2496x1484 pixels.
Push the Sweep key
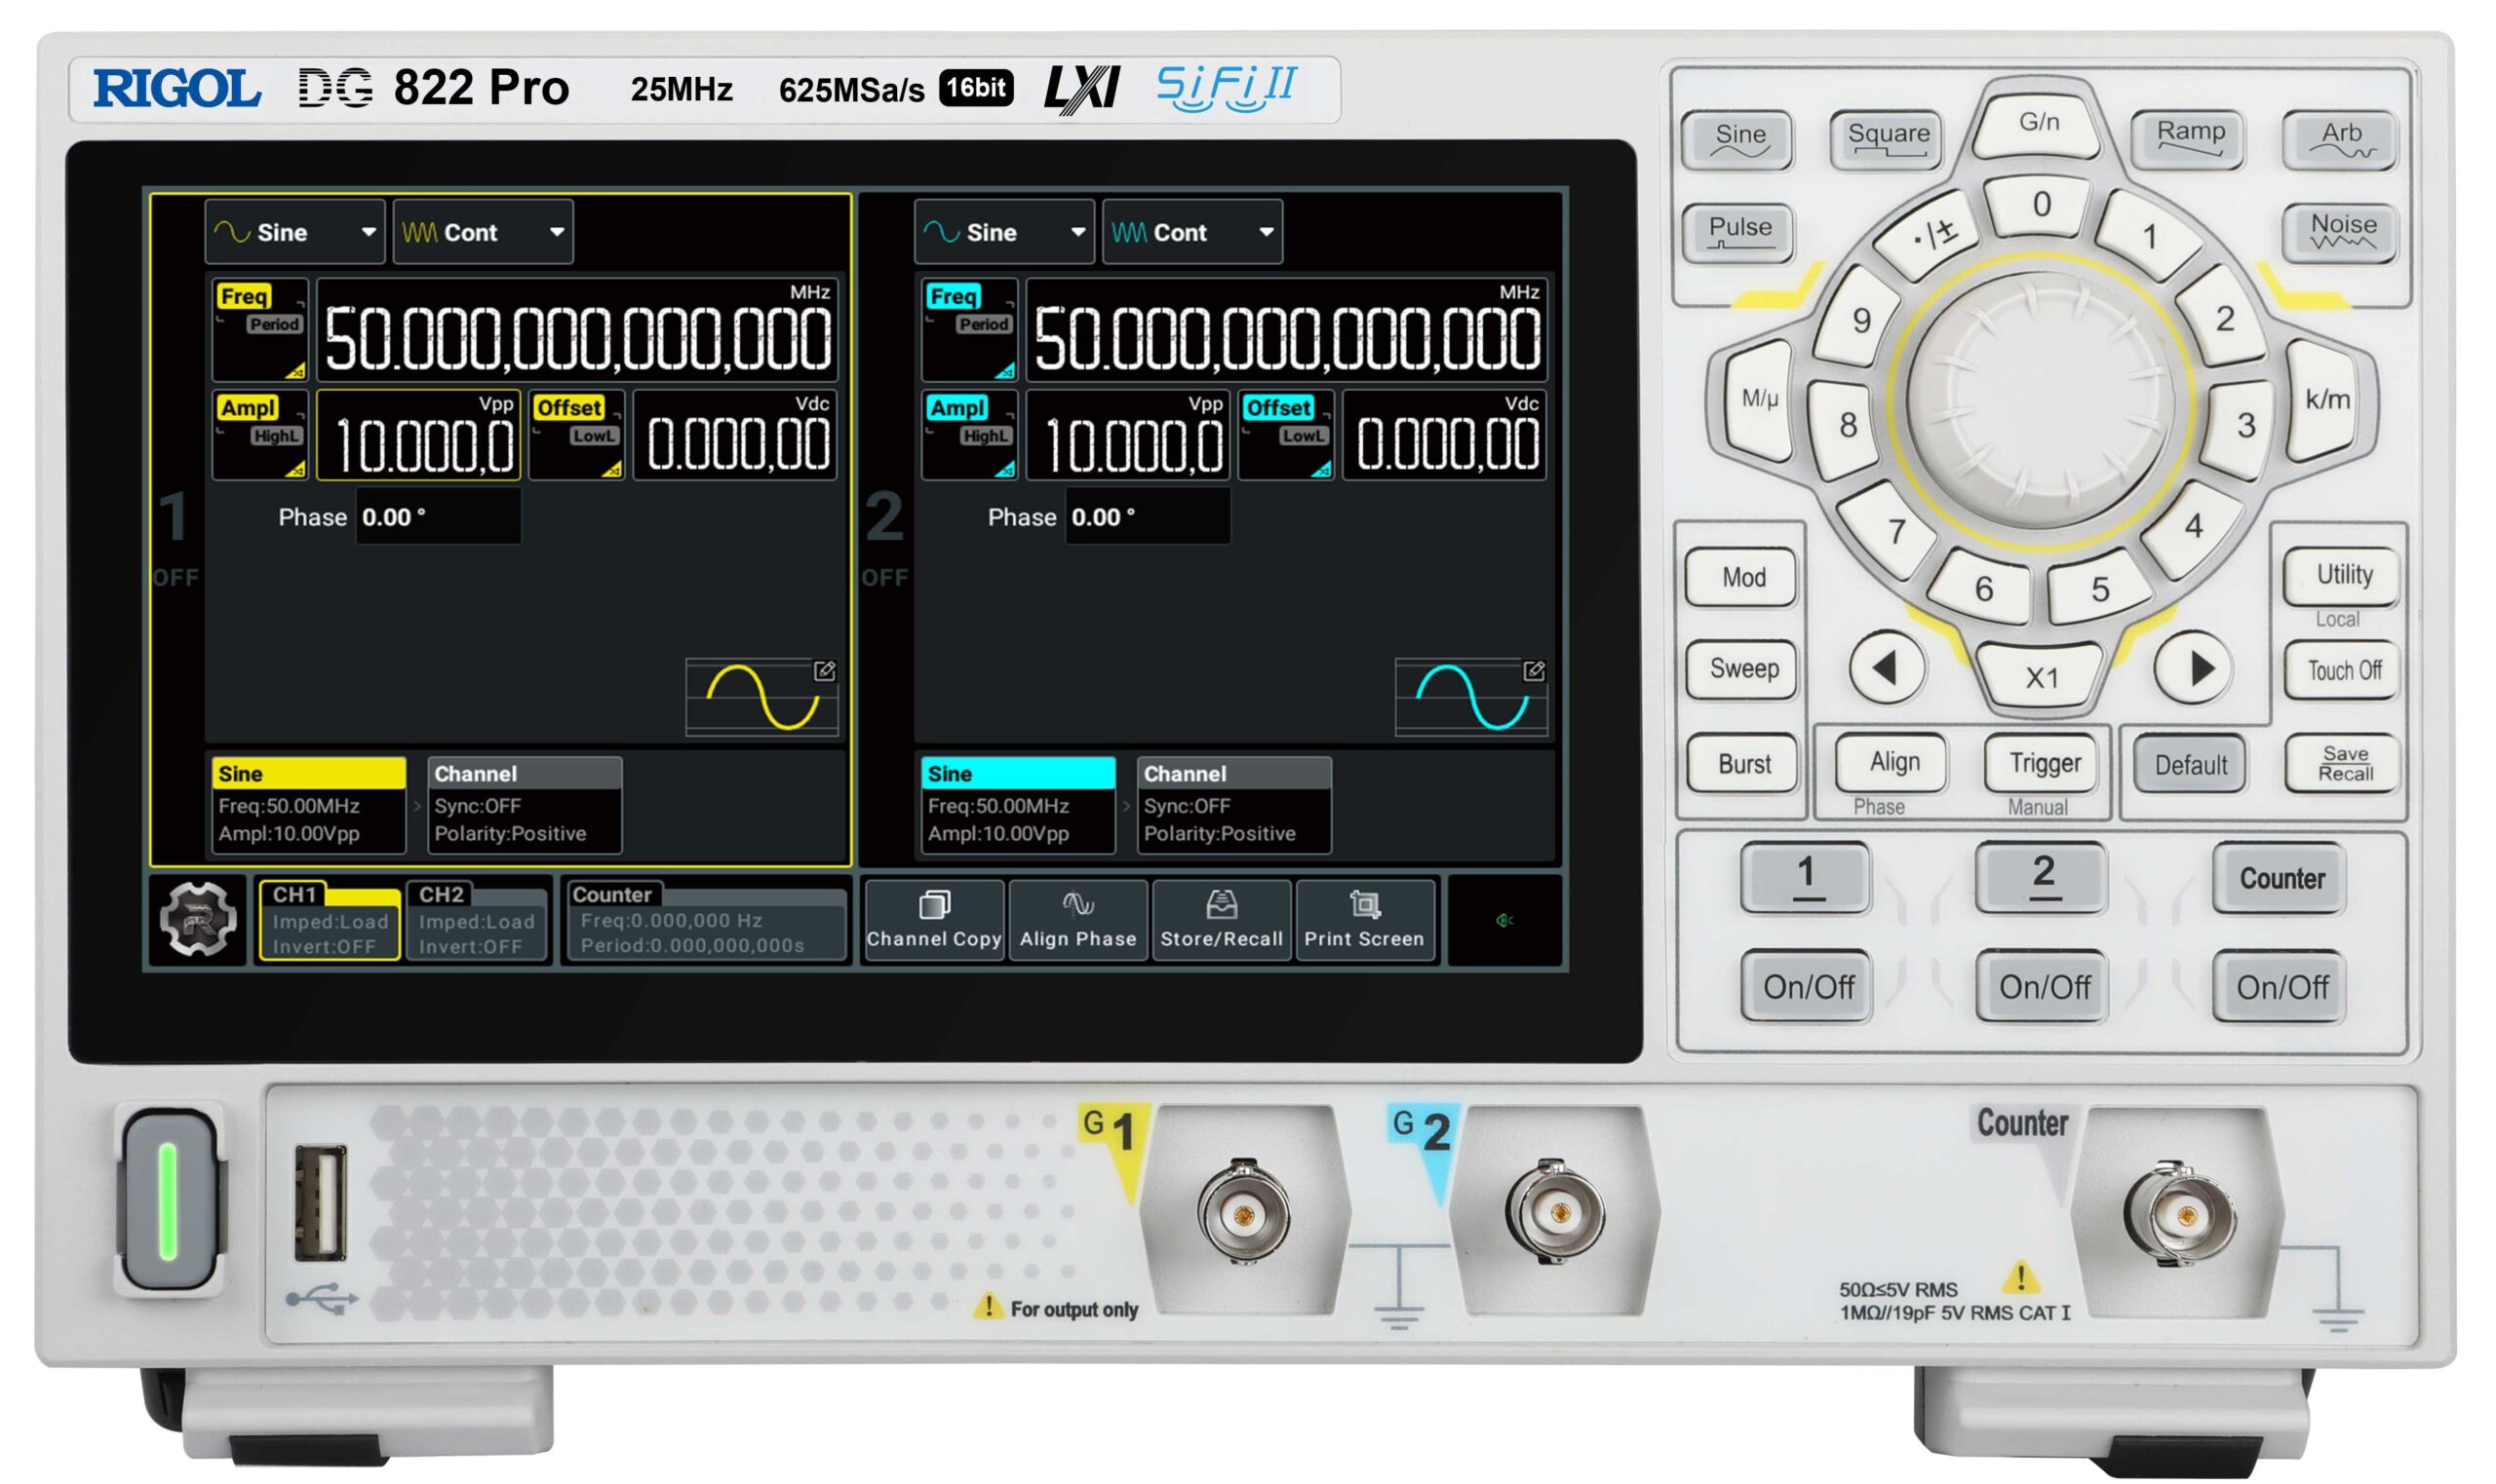coord(1740,669)
